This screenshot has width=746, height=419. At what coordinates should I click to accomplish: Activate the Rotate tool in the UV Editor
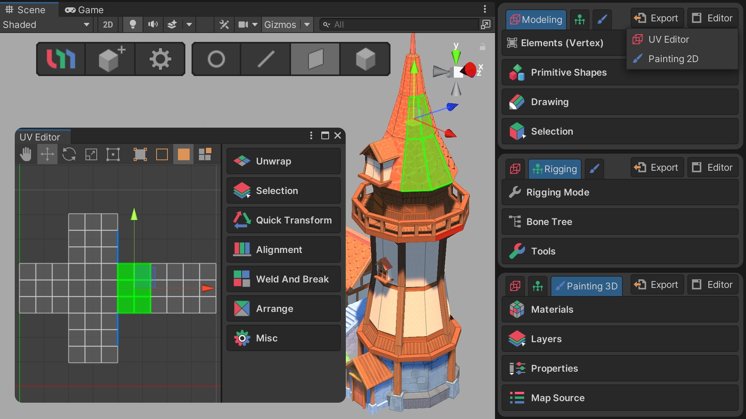pyautogui.click(x=69, y=154)
